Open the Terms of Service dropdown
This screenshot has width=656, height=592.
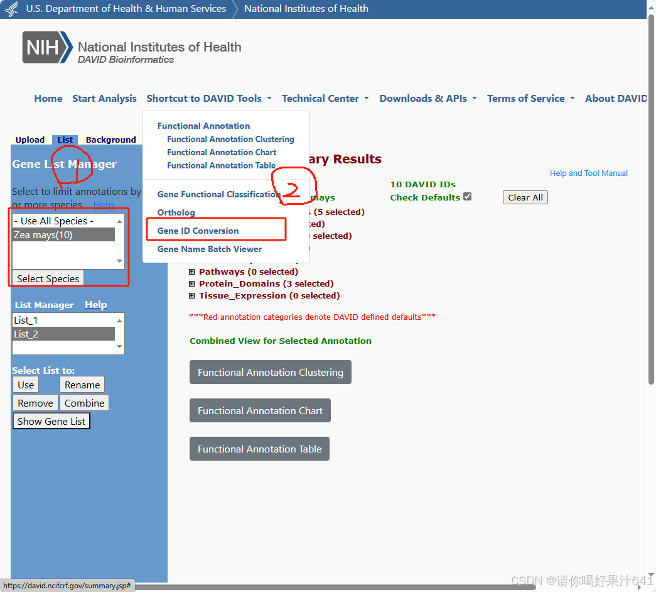(x=530, y=99)
